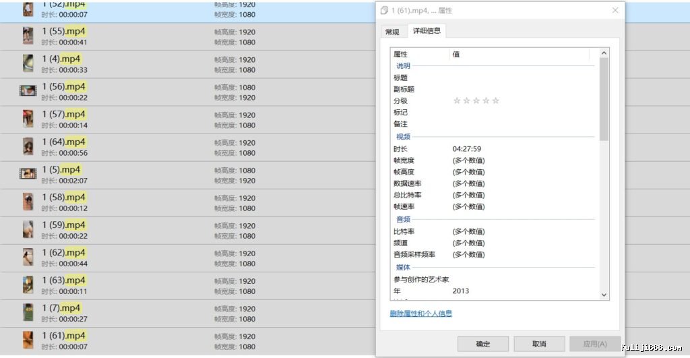This screenshot has height=358, width=690.
Task: Click the thumbnail of 1 (61).mp4
Action: (28, 340)
